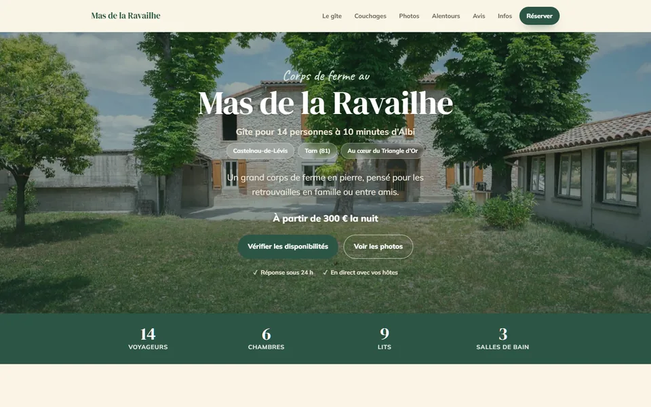
Task: Select the Castelnau-de-Lévis tag
Action: click(x=260, y=151)
